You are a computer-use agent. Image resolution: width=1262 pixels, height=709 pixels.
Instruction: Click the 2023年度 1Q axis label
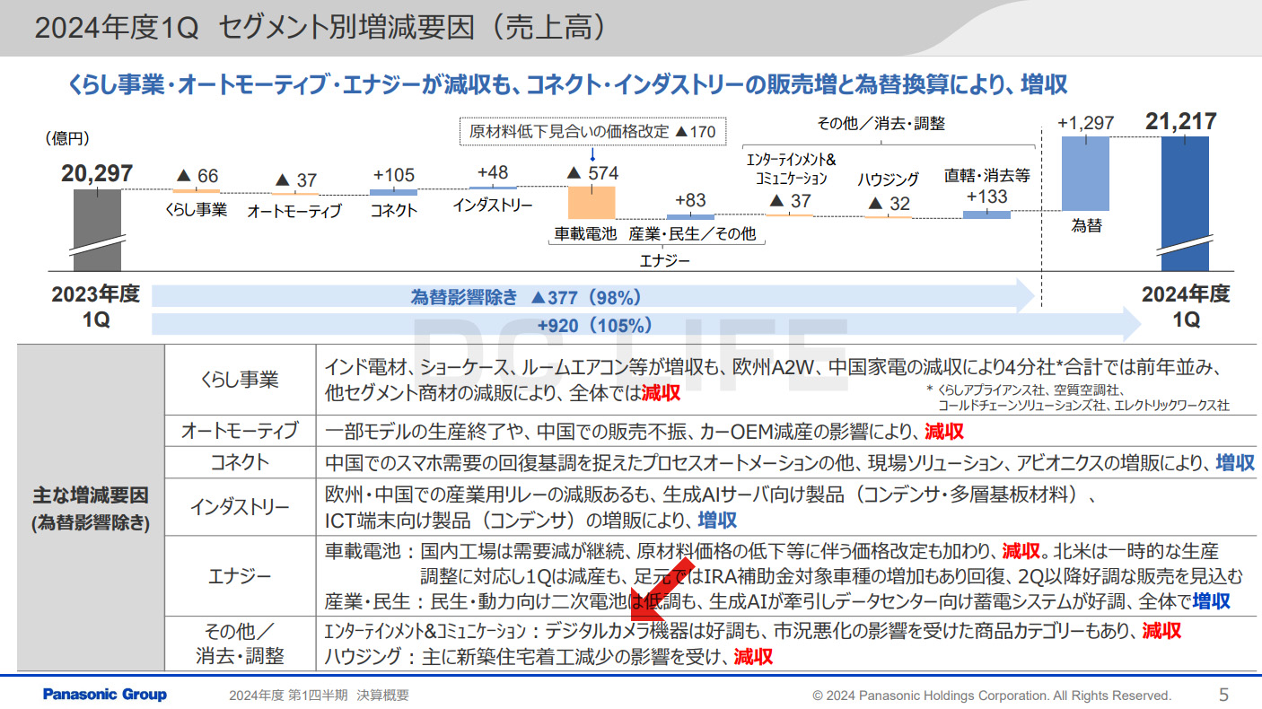click(96, 307)
